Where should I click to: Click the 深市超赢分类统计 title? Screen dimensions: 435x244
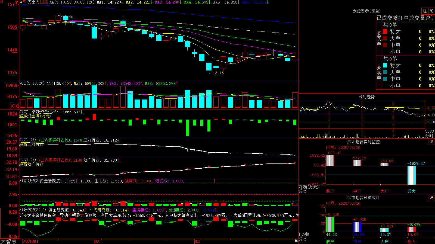pos(363,198)
